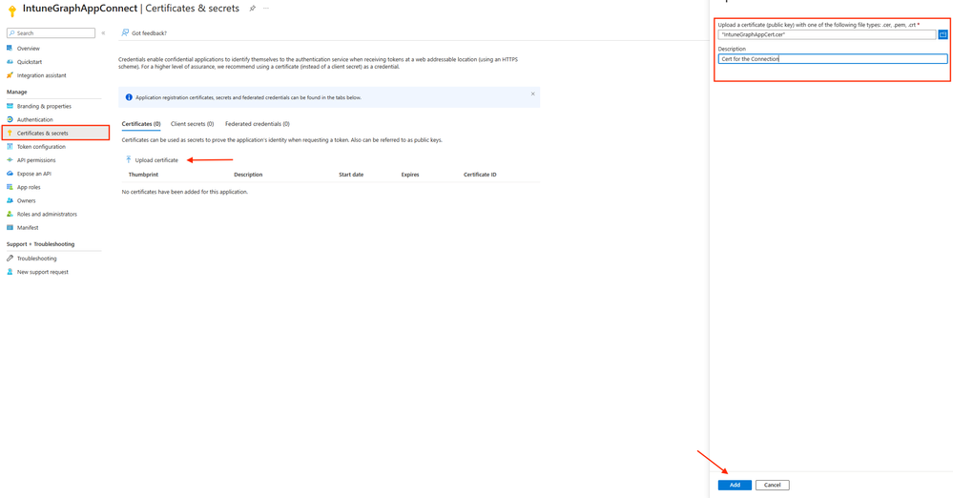This screenshot has width=953, height=498.
Task: Click the Authentication icon
Action: tap(10, 119)
